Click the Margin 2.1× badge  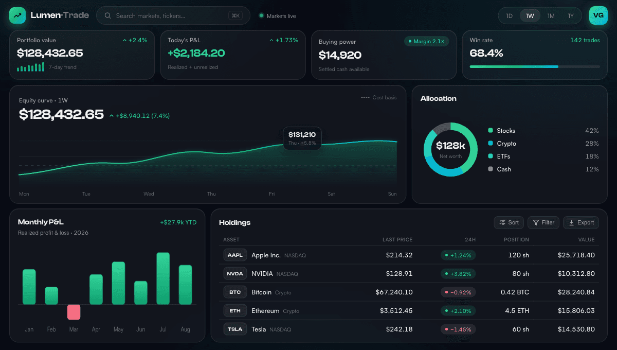coord(427,41)
